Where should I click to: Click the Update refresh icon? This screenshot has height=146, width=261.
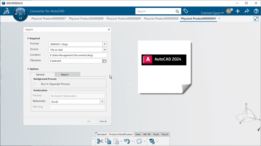(x=139, y=141)
